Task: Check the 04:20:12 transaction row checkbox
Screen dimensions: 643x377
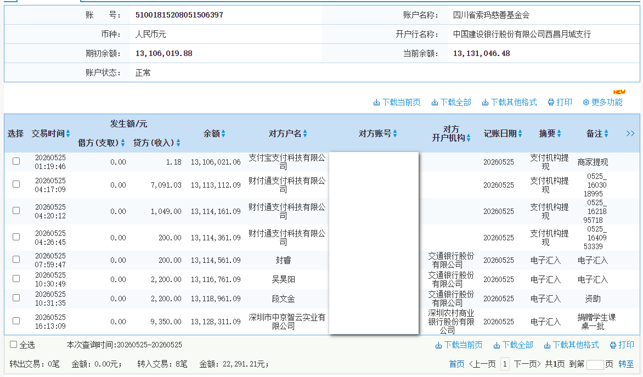Action: click(x=16, y=210)
